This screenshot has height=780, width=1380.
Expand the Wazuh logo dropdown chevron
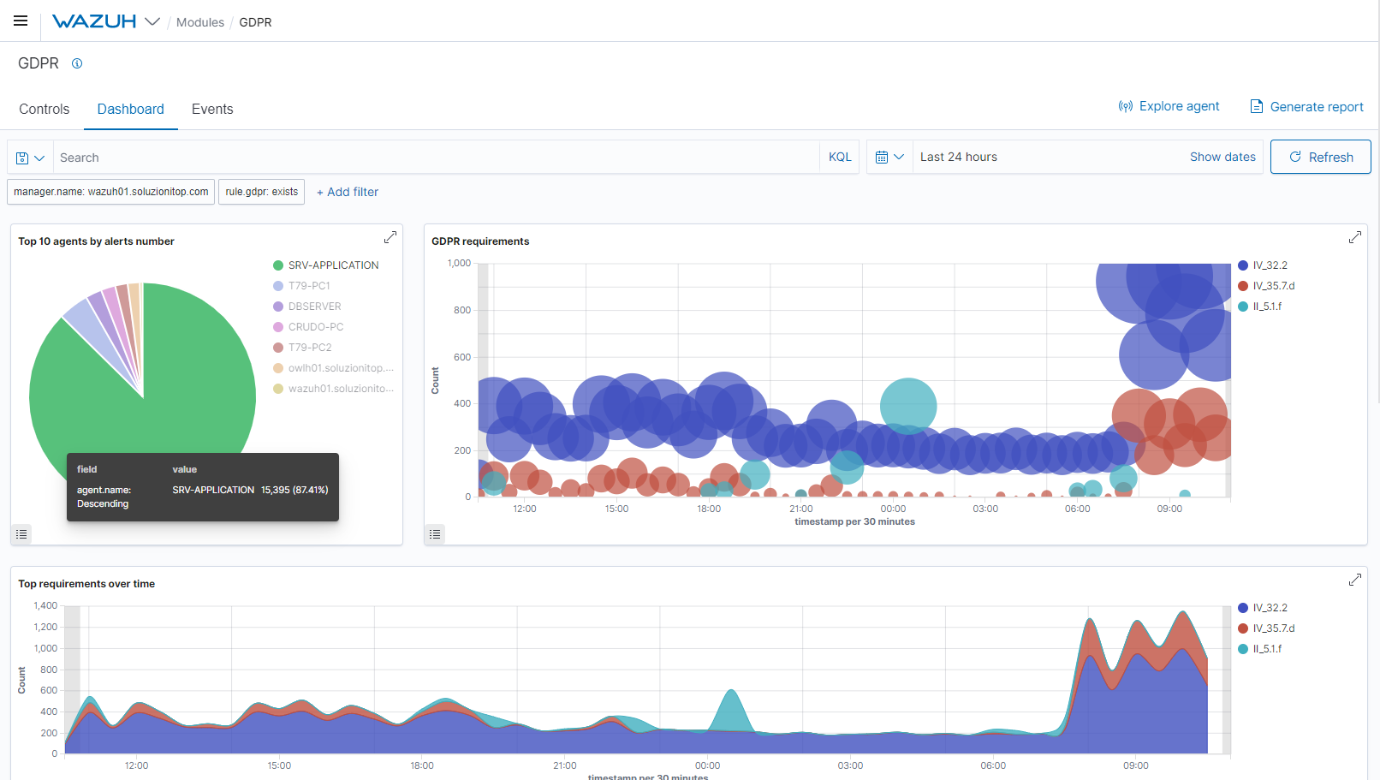pos(152,21)
